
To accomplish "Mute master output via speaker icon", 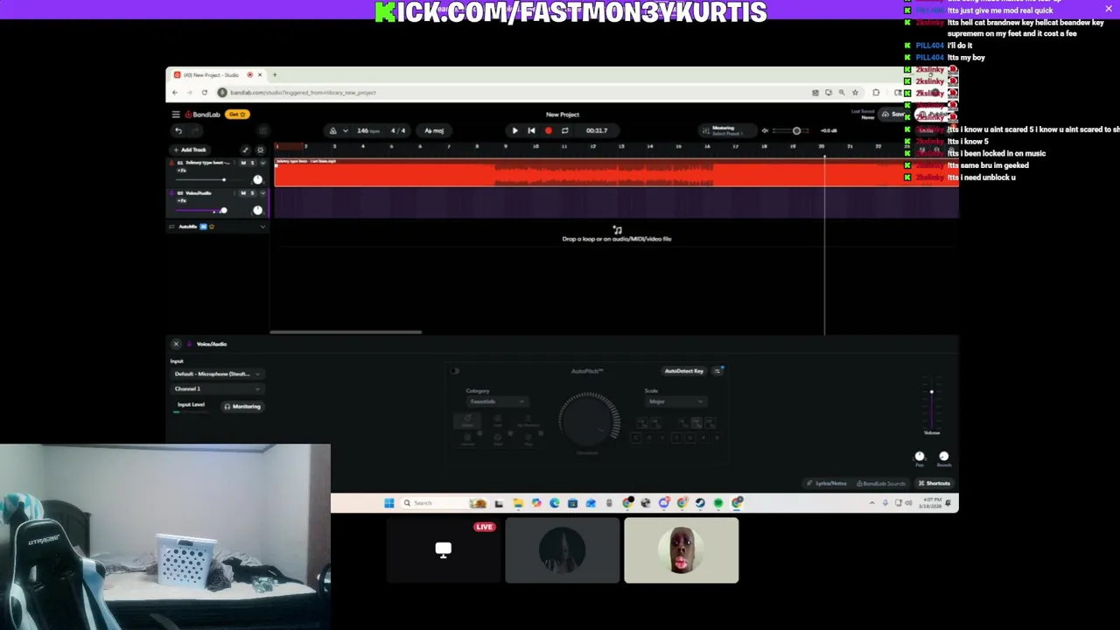I will click(765, 131).
